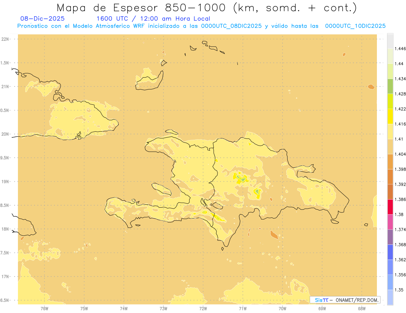Select the date text '08-Dic-2025'
The width and height of the screenshot is (406, 313).
click(43, 19)
